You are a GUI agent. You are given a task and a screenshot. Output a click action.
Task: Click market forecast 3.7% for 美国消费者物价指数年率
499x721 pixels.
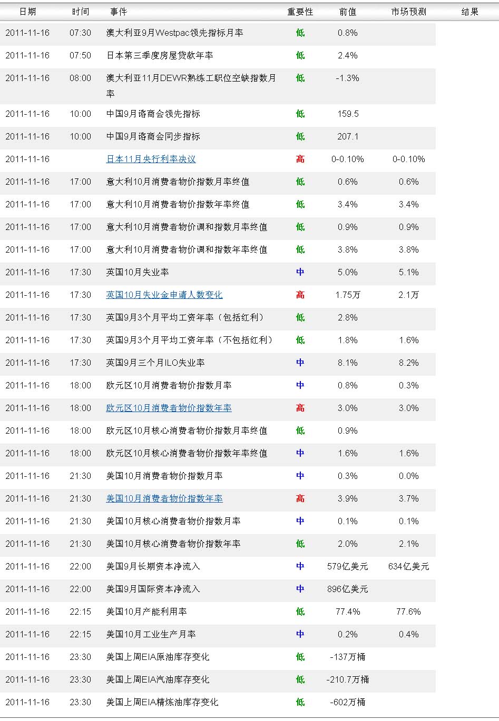[x=408, y=498]
